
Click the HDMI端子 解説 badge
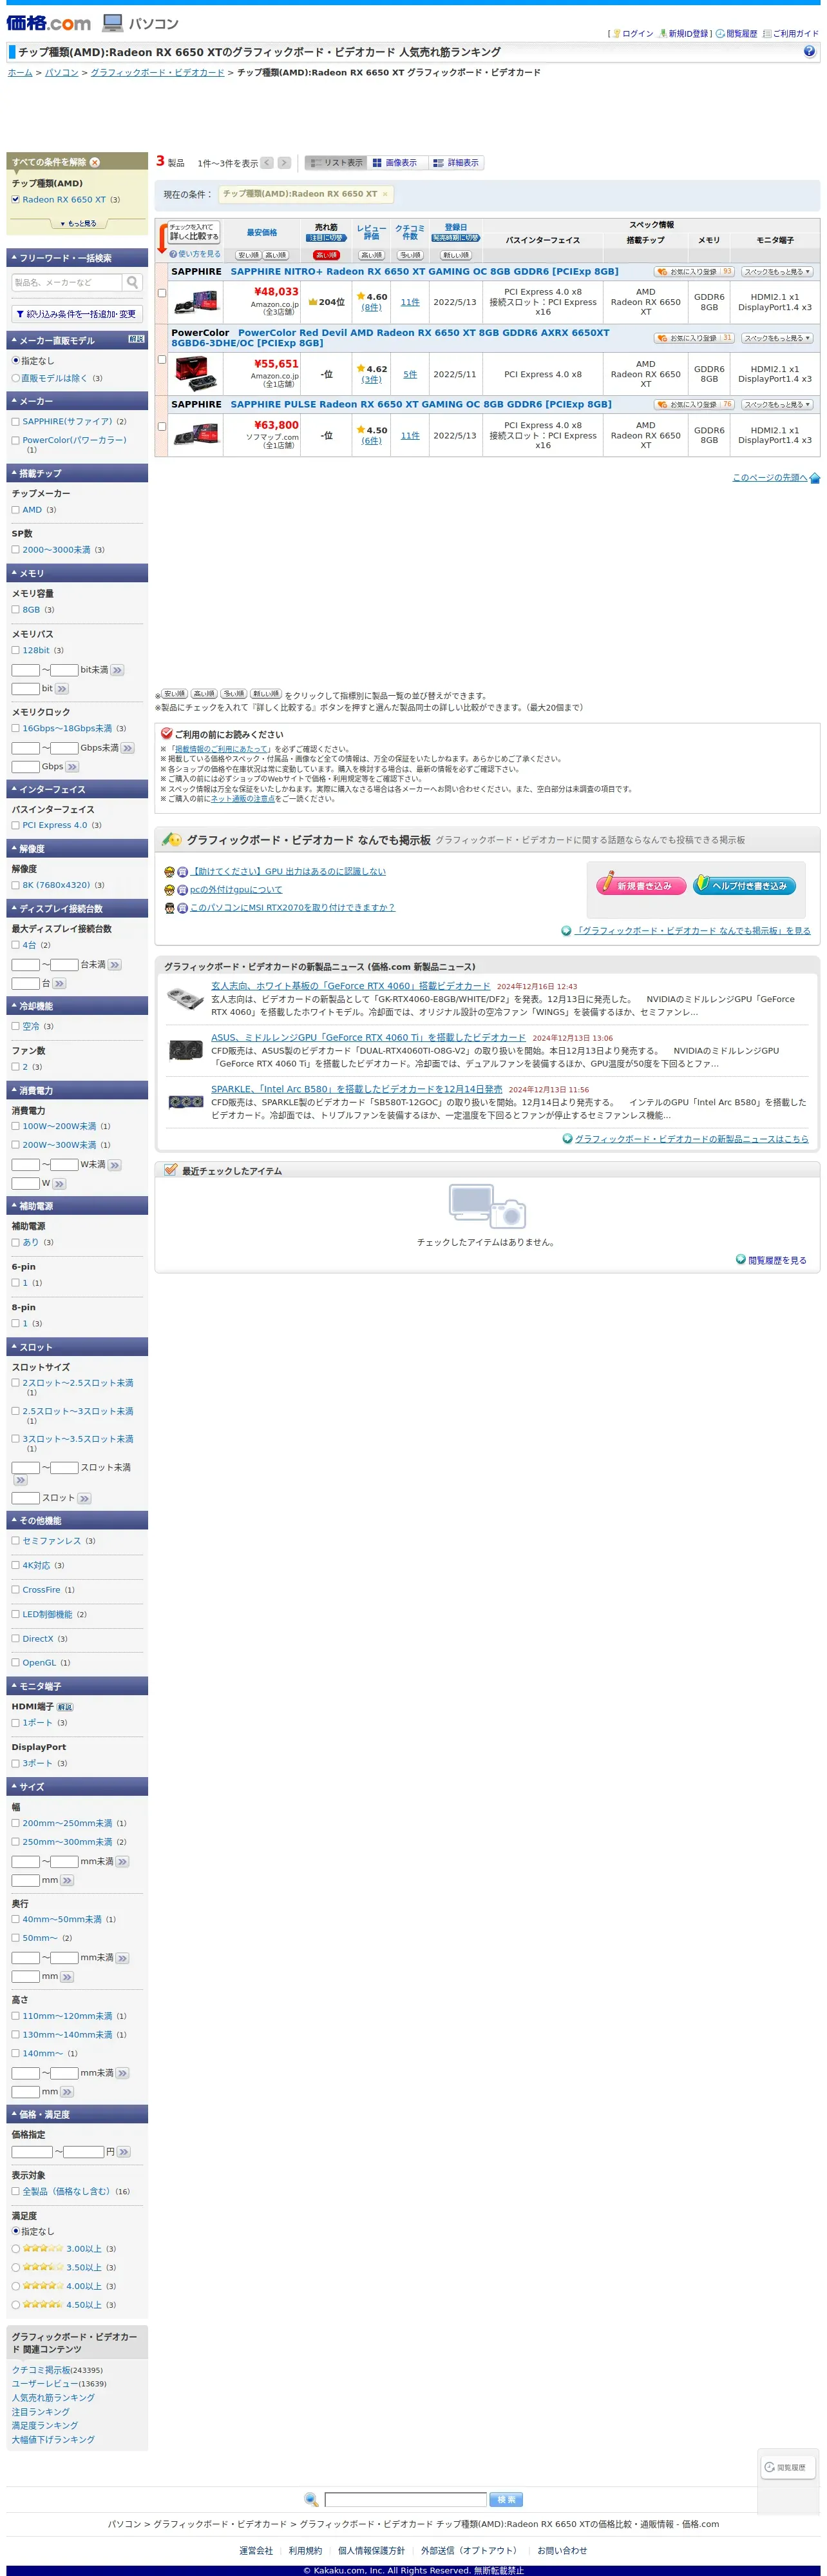[65, 1707]
